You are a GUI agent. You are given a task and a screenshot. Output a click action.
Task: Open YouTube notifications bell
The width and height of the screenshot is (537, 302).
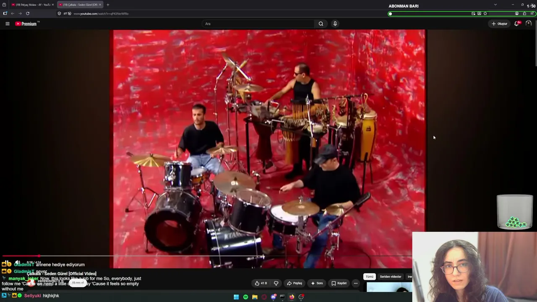(x=517, y=24)
